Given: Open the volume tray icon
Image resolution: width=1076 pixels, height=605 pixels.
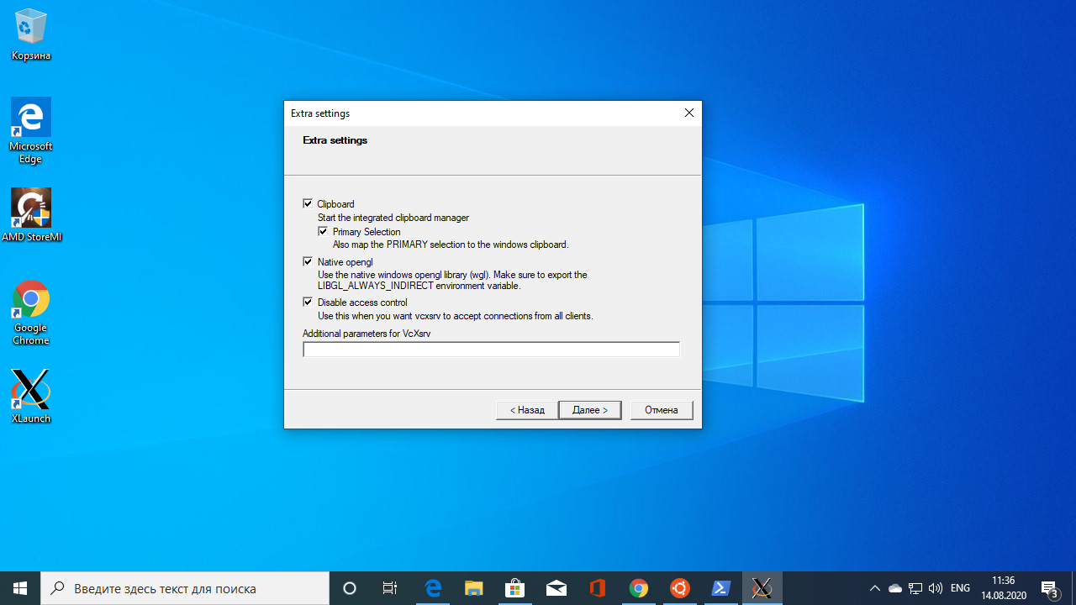Looking at the screenshot, I should (936, 588).
